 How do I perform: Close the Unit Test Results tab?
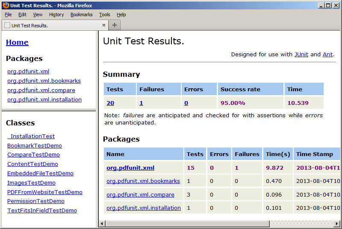[x=103, y=25]
